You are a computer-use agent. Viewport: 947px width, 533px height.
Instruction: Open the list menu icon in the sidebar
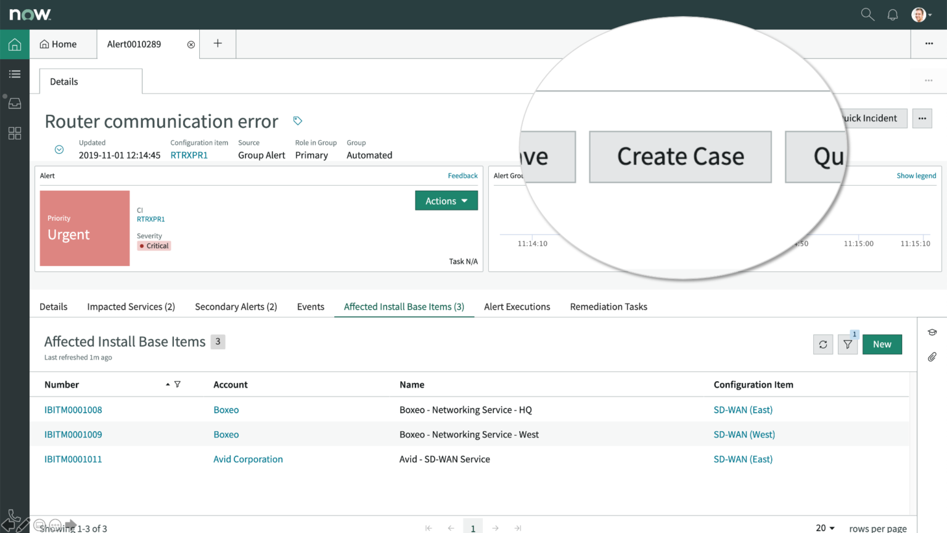point(14,73)
